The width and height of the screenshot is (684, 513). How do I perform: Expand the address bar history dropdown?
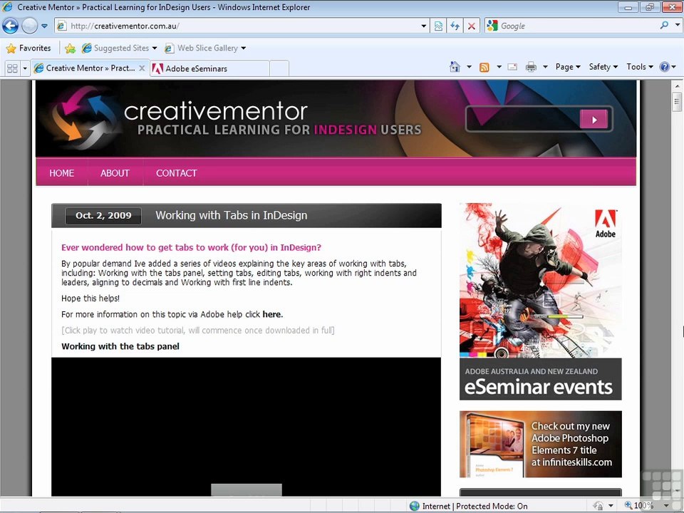pos(423,26)
